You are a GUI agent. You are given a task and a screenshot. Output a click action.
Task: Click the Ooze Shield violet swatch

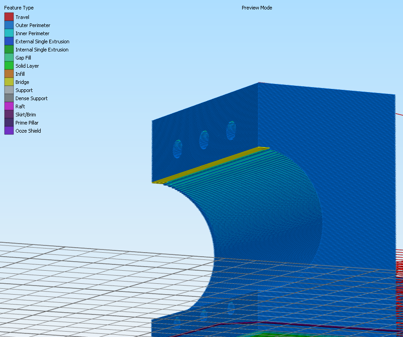click(x=9, y=130)
